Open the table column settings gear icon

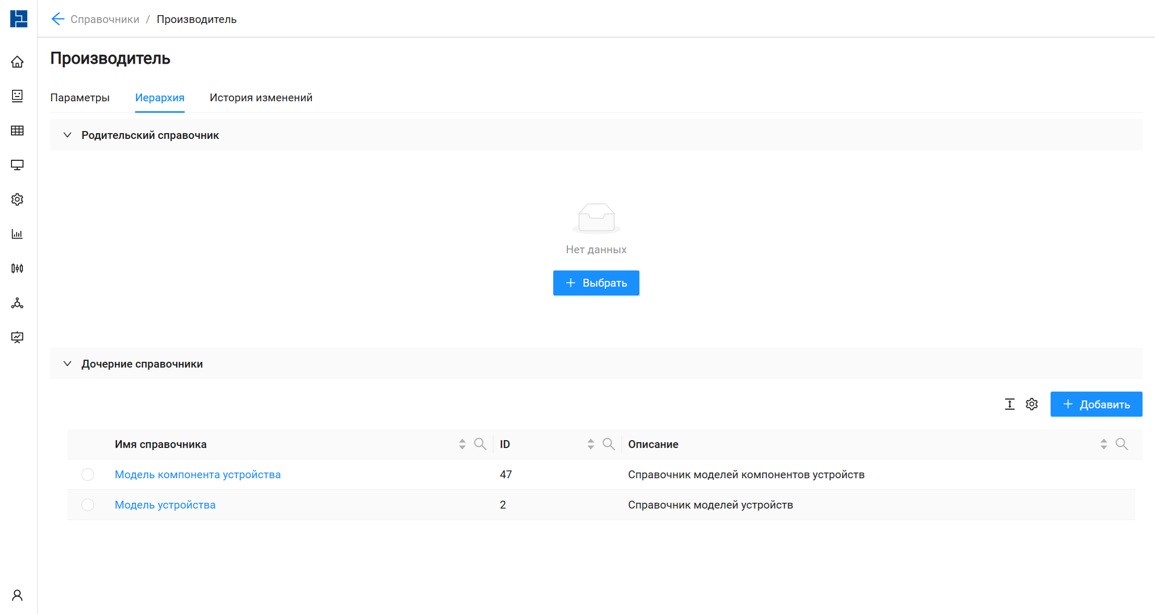point(1031,404)
